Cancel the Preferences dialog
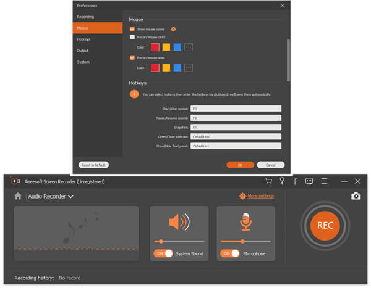Viewport: 371px width, 288px height. 271,165
